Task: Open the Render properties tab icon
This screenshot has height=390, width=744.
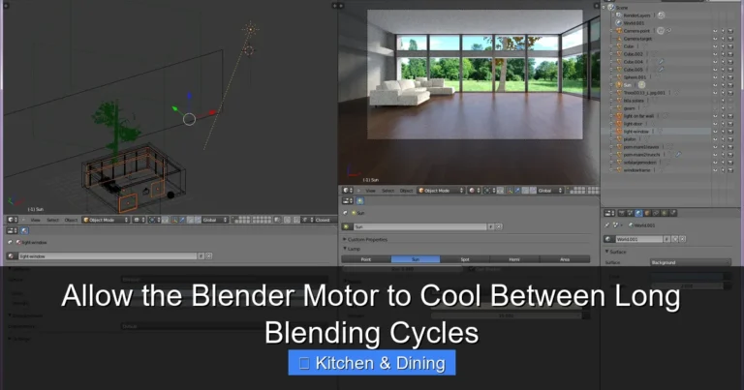Action: (x=621, y=213)
